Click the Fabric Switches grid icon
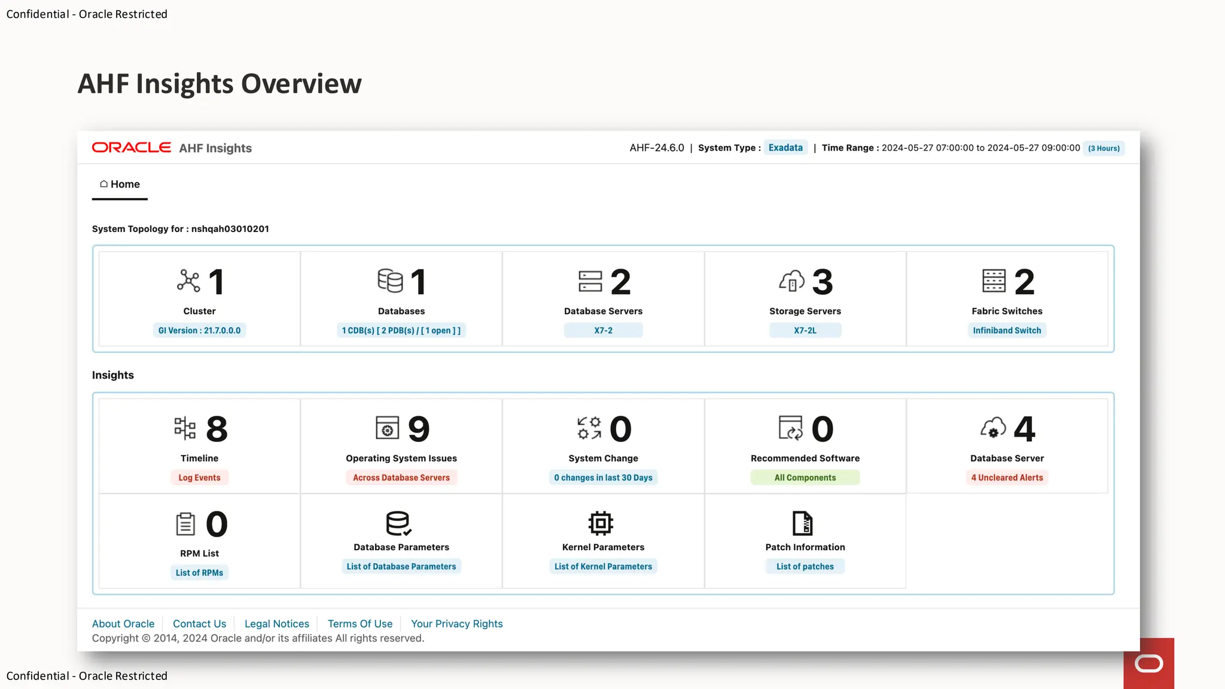The height and width of the screenshot is (689, 1225). tap(994, 281)
